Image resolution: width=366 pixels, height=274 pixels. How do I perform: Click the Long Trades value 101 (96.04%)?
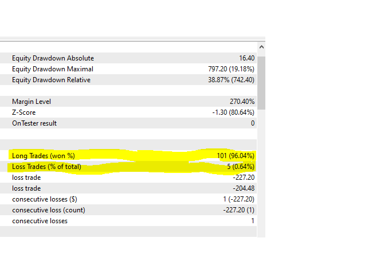click(x=234, y=156)
